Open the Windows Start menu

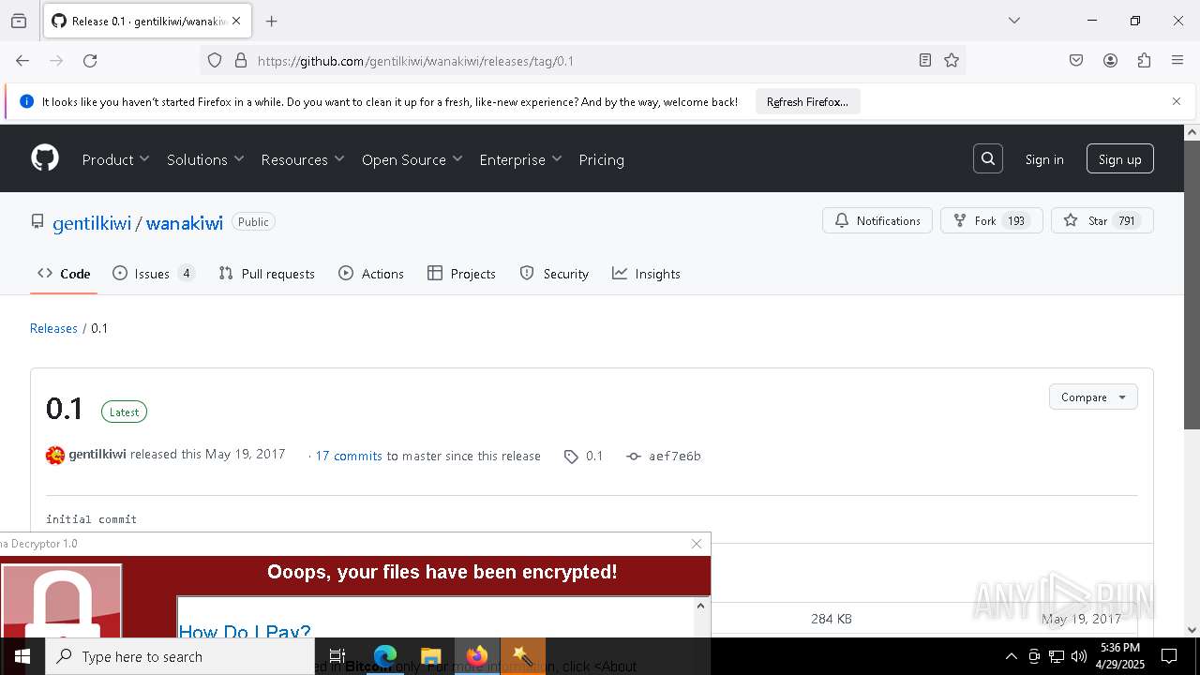22,656
